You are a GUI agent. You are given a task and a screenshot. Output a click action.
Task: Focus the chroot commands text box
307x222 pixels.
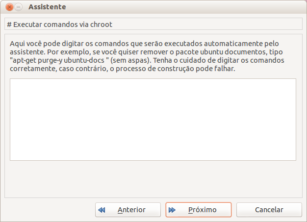click(153, 120)
